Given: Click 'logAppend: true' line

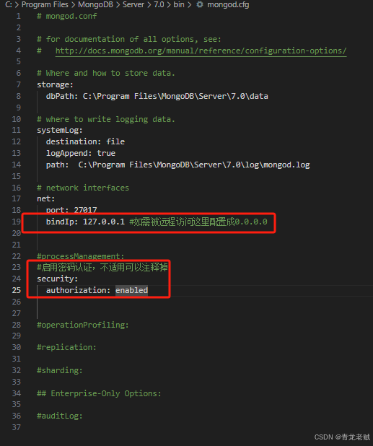Looking at the screenshot, I should pos(81,153).
